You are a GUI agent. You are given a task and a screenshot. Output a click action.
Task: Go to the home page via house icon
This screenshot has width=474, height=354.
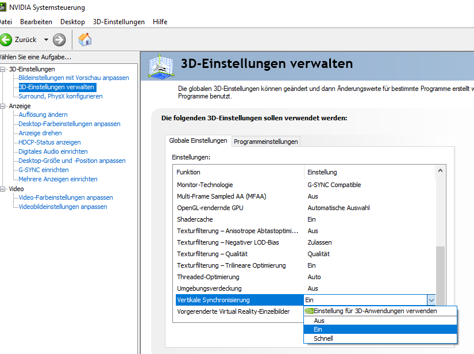(x=85, y=39)
